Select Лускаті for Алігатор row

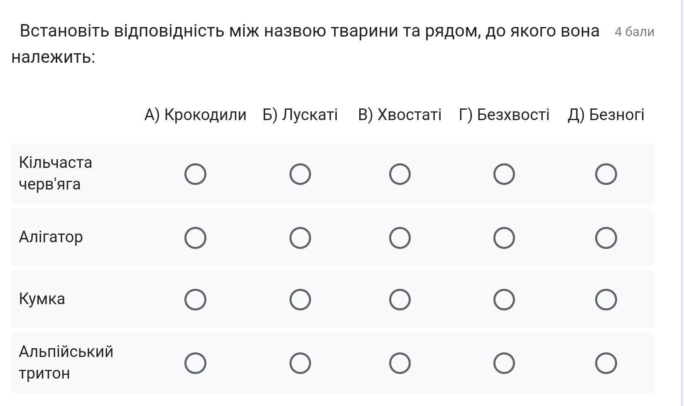click(x=300, y=238)
